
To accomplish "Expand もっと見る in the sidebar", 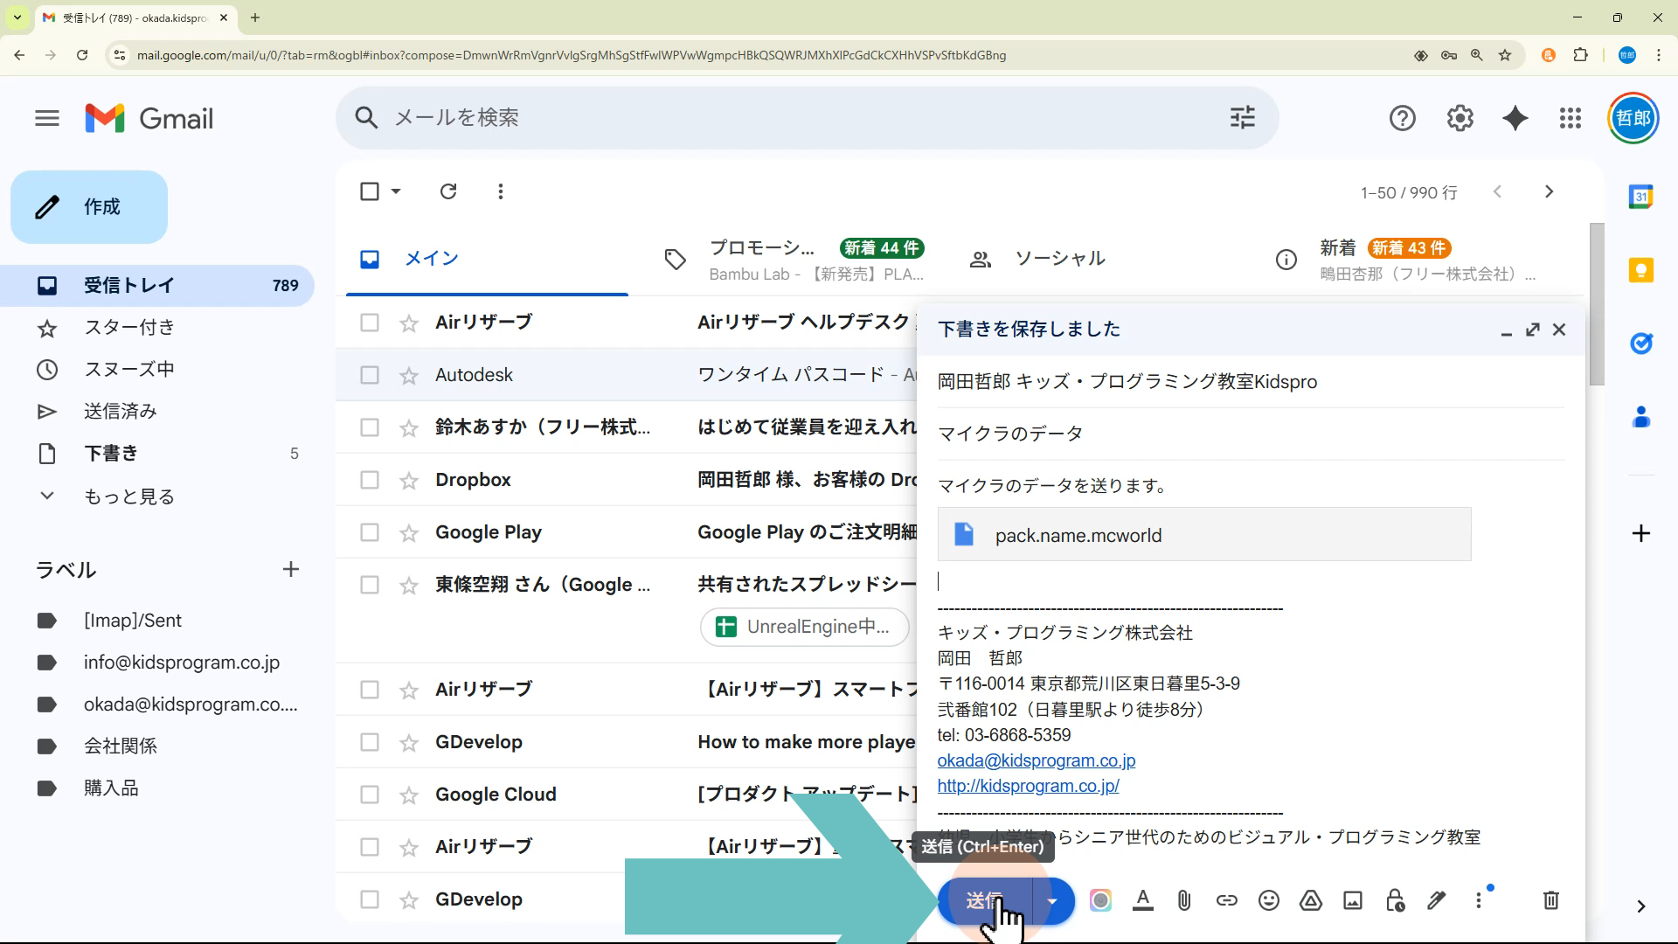I will 128,496.
